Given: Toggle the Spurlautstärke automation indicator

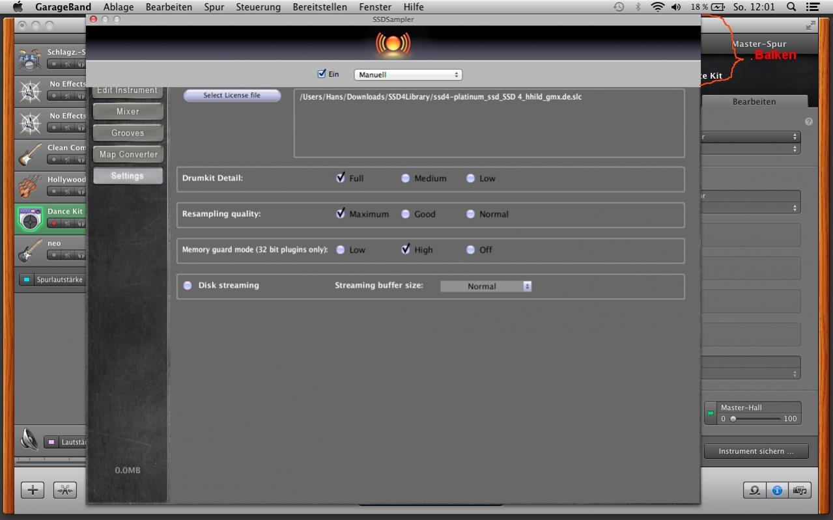Looking at the screenshot, I should (26, 280).
